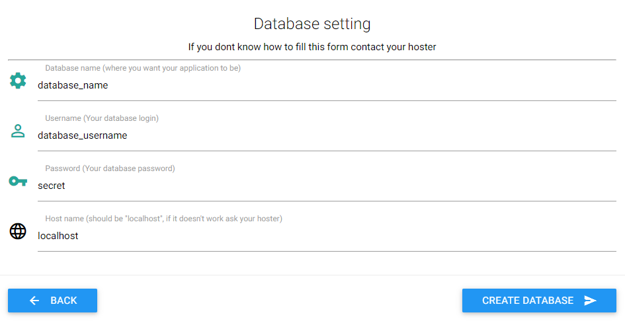Click the globe icon next to Host name
Image resolution: width=625 pixels, height=323 pixels.
[18, 231]
